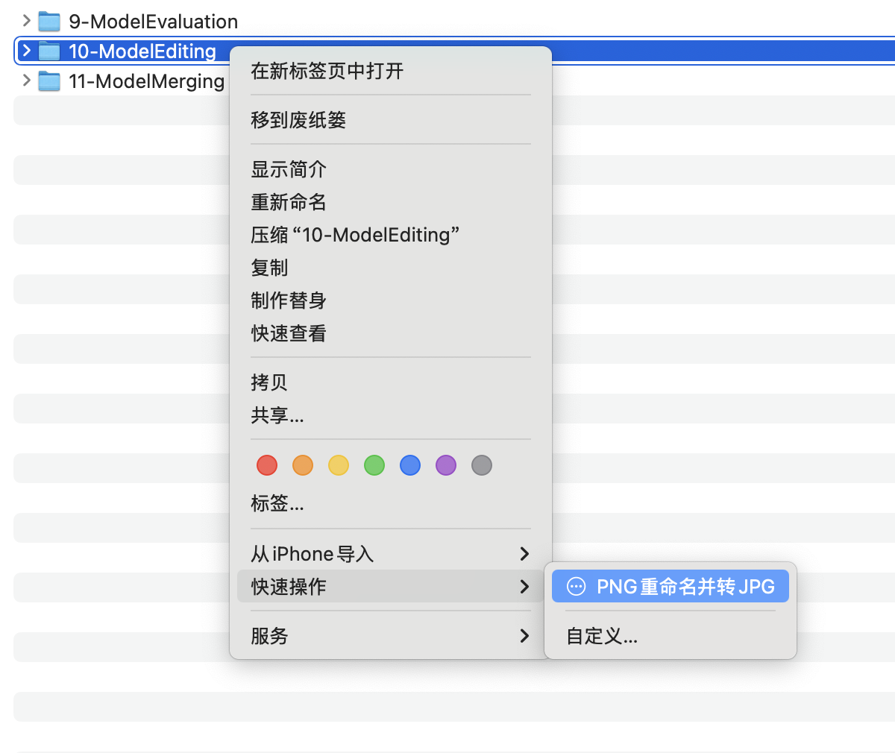Image resolution: width=895 pixels, height=753 pixels.
Task: Apply the orange color tag
Action: point(303,465)
